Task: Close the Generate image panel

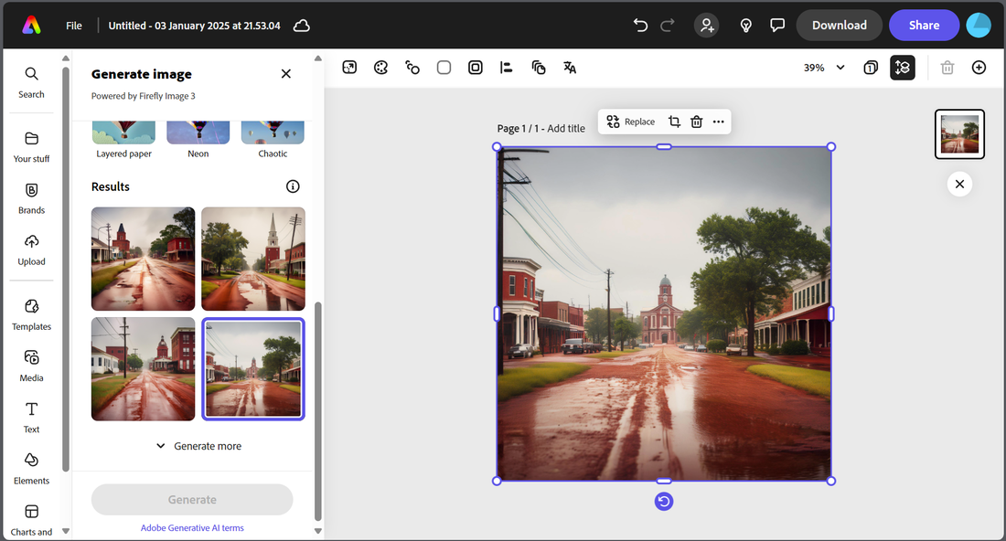Action: (x=286, y=74)
